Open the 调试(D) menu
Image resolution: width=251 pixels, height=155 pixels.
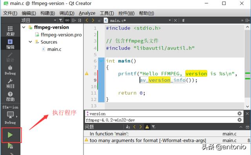pos(67,13)
